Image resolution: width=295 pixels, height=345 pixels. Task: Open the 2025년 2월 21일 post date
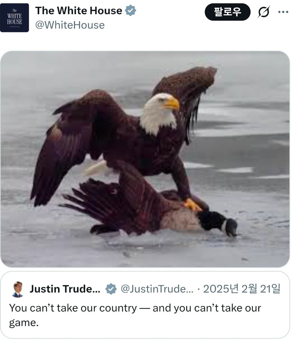pos(242,289)
